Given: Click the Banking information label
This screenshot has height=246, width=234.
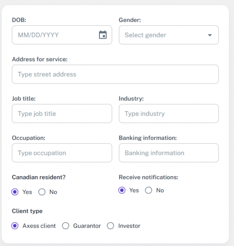Looking at the screenshot, I should [148, 138].
